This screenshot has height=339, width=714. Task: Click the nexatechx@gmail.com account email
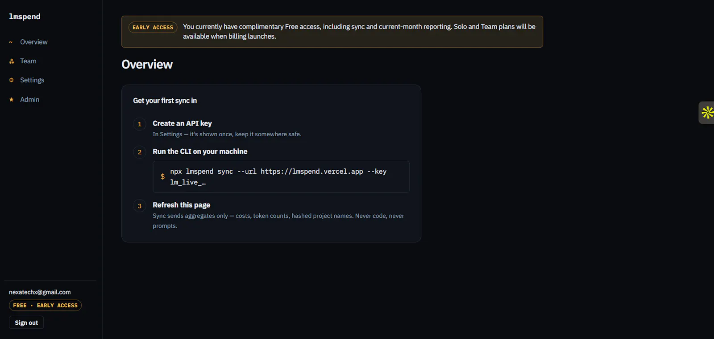pos(40,292)
